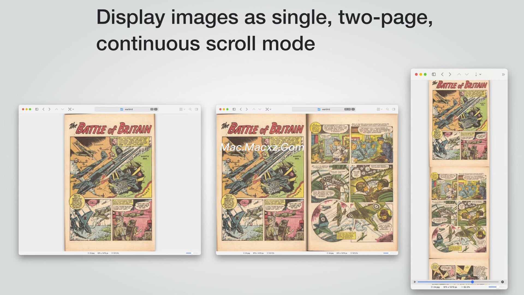Toggle inspector panel in single-page window

196,109
